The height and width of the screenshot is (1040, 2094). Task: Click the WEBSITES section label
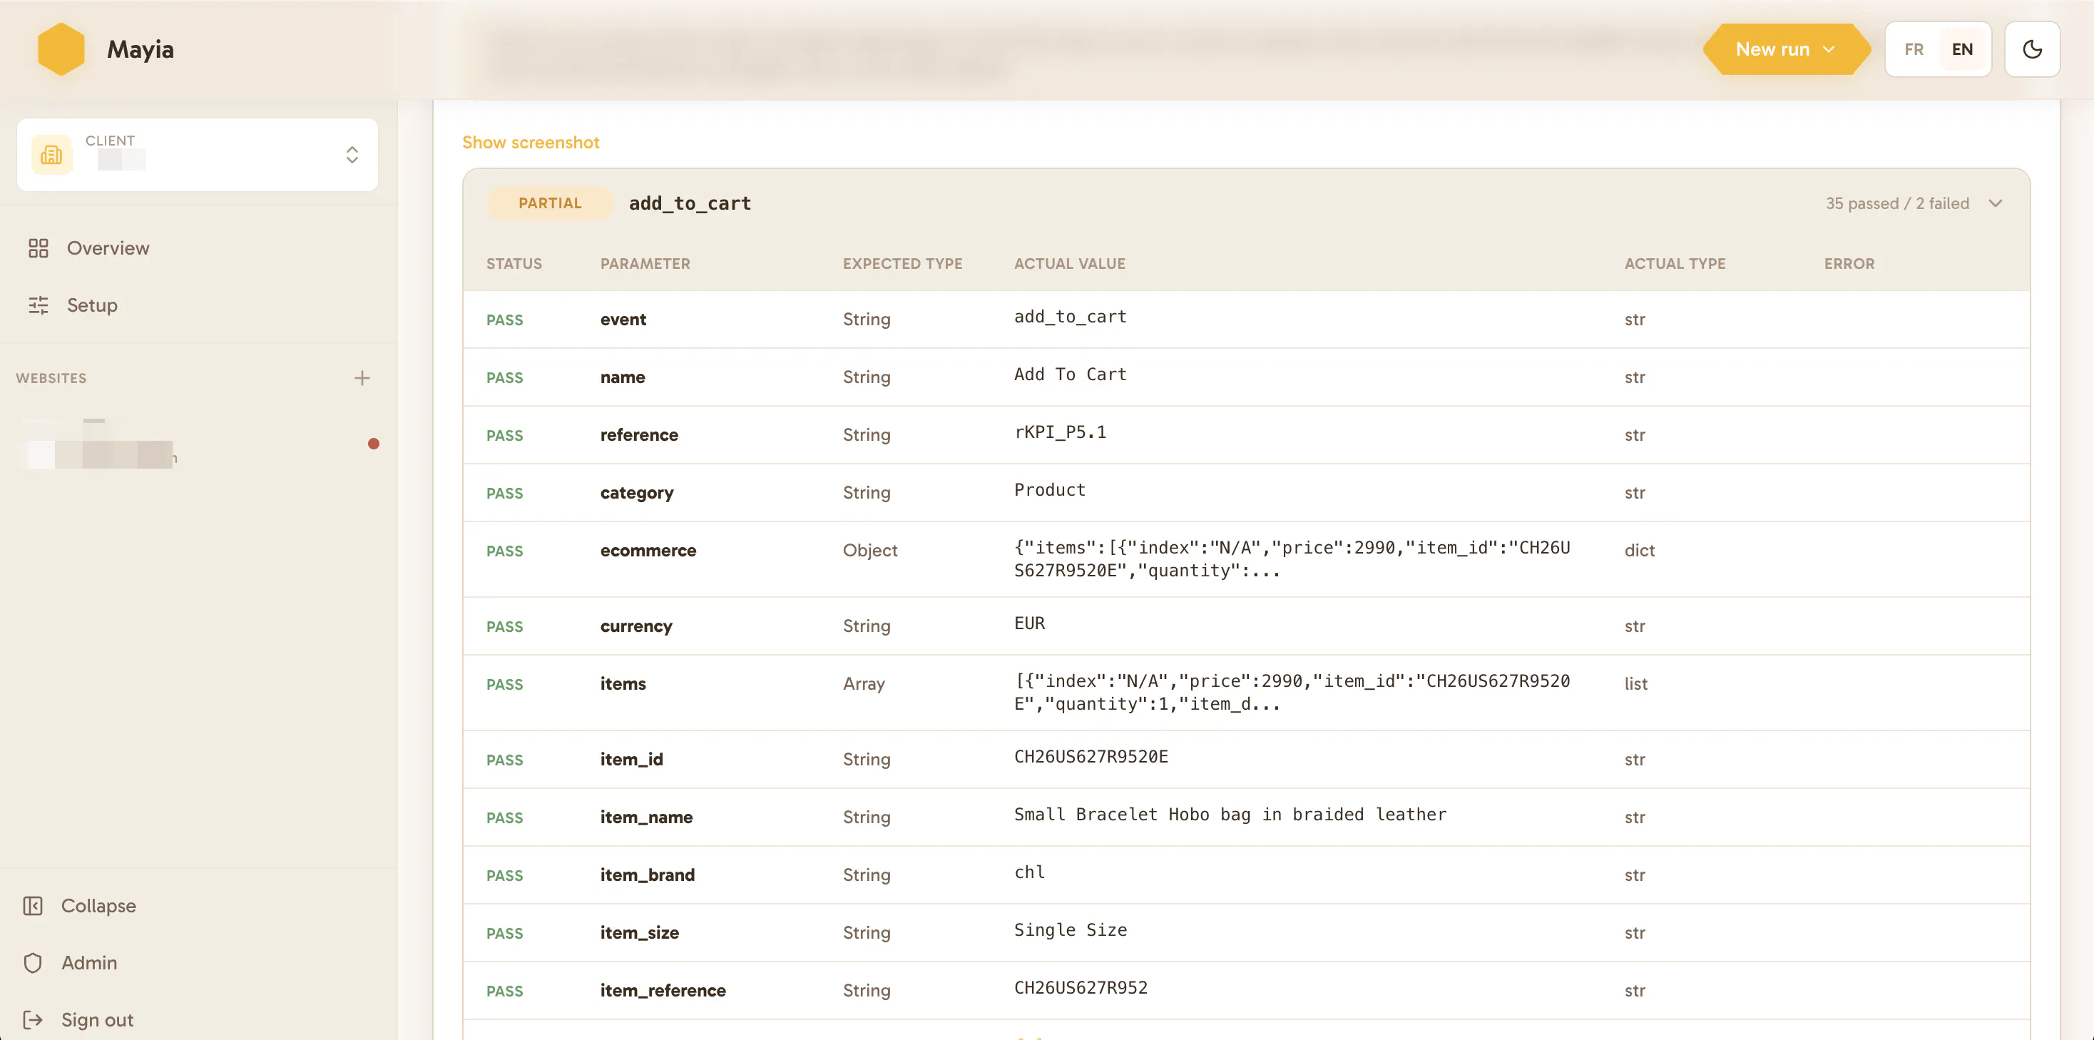click(x=51, y=378)
